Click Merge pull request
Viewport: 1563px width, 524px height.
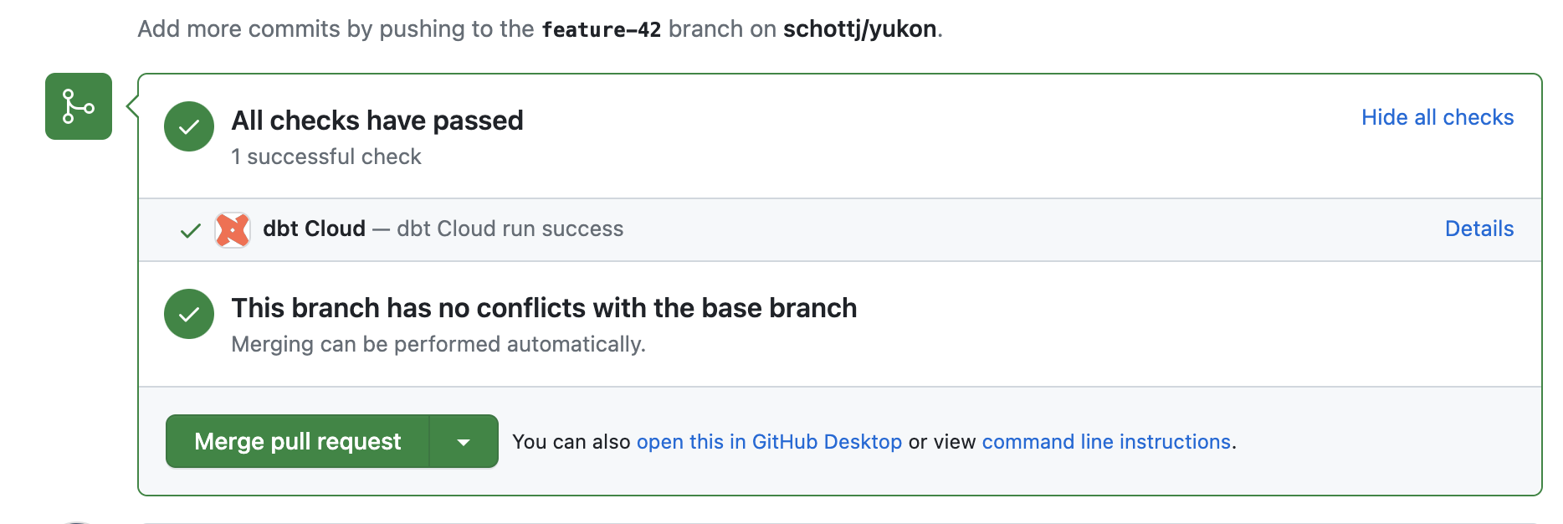point(297,441)
